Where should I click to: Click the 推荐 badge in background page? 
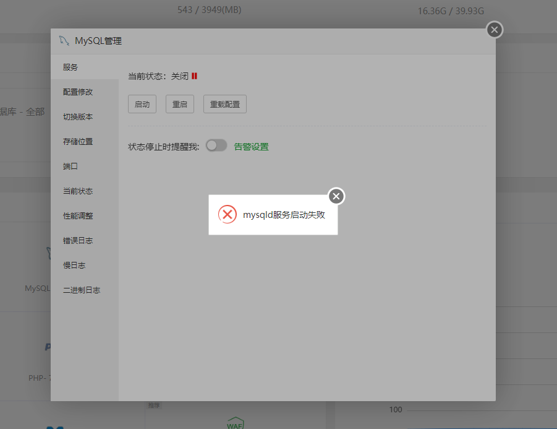coord(154,405)
